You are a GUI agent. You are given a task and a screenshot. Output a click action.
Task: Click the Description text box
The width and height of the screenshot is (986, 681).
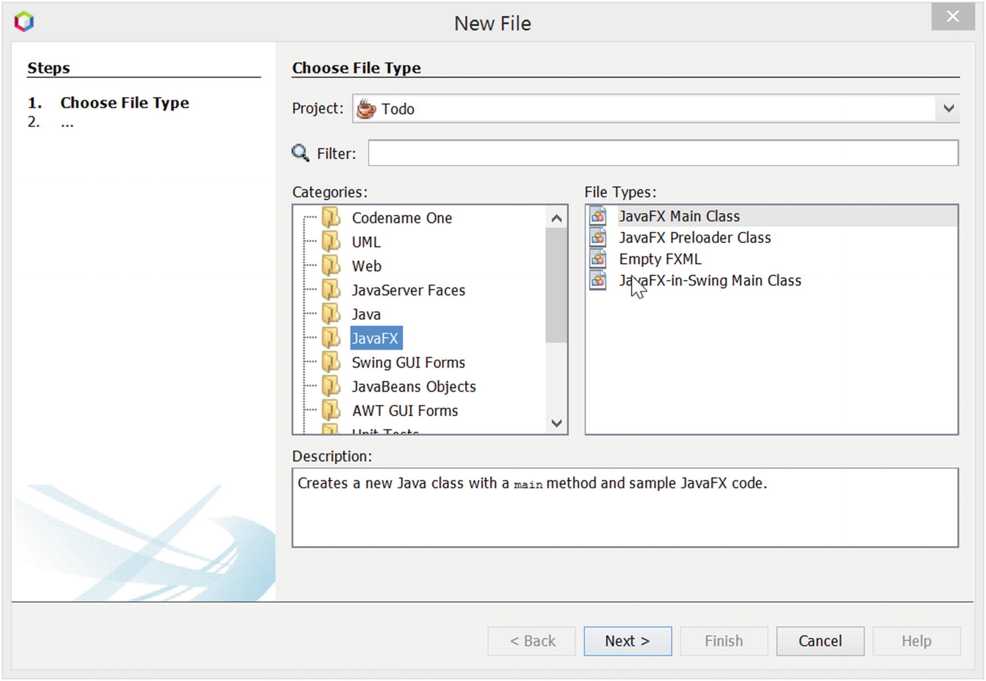point(625,508)
